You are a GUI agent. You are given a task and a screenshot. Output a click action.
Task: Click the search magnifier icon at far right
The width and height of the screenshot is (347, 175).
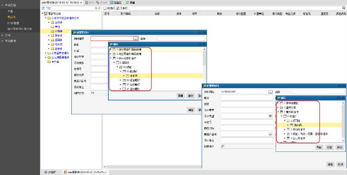pos(344,8)
